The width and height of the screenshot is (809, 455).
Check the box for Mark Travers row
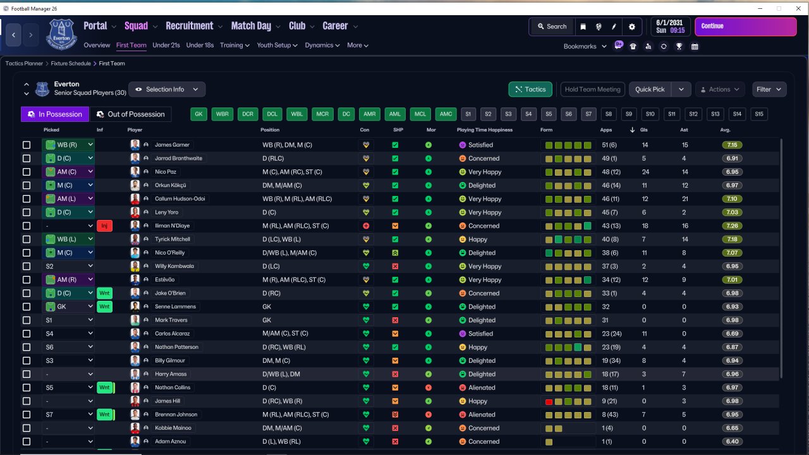pyautogui.click(x=27, y=320)
